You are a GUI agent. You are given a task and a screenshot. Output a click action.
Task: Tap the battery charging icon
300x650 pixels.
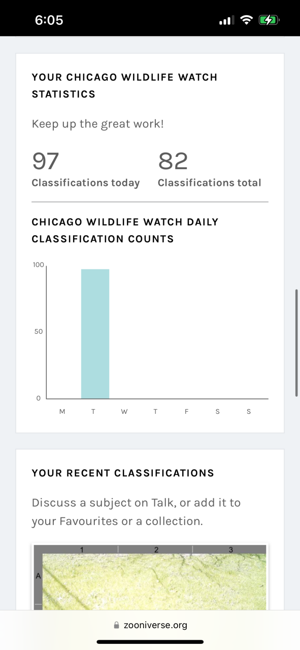click(269, 20)
